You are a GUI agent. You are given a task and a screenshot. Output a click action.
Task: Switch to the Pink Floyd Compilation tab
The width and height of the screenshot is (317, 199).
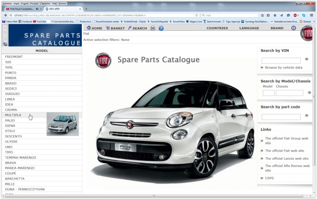[22, 9]
